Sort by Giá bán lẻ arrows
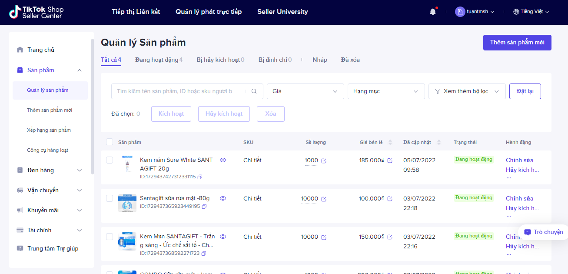The width and height of the screenshot is (568, 274). point(390,142)
